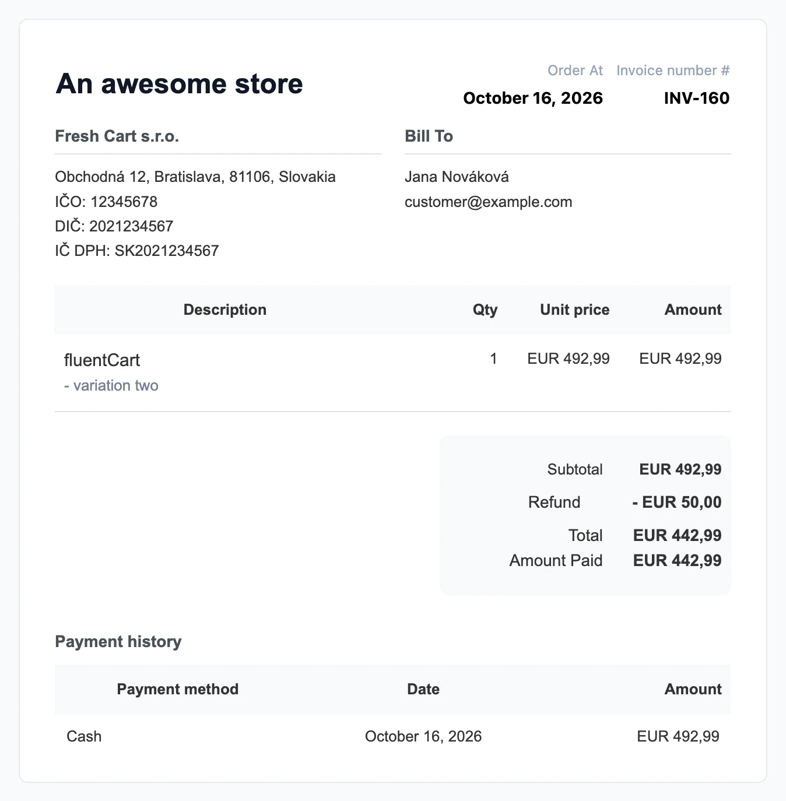Select the Total value EUR 442,99
This screenshot has width=786, height=801.
coord(678,535)
